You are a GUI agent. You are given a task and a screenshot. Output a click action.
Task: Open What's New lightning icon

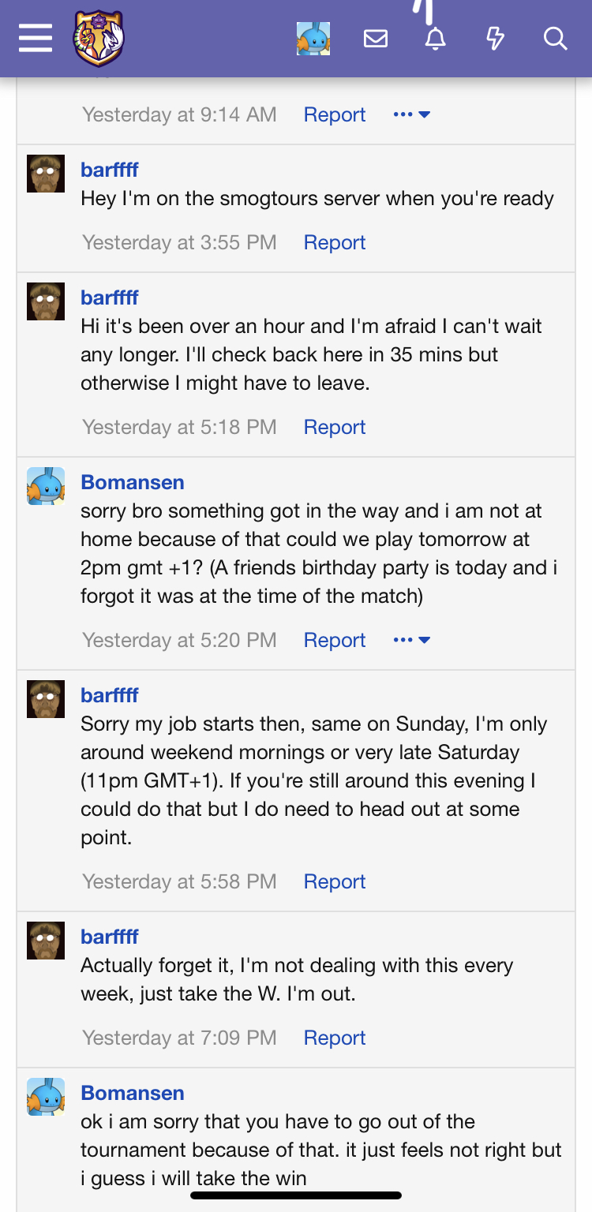(495, 38)
